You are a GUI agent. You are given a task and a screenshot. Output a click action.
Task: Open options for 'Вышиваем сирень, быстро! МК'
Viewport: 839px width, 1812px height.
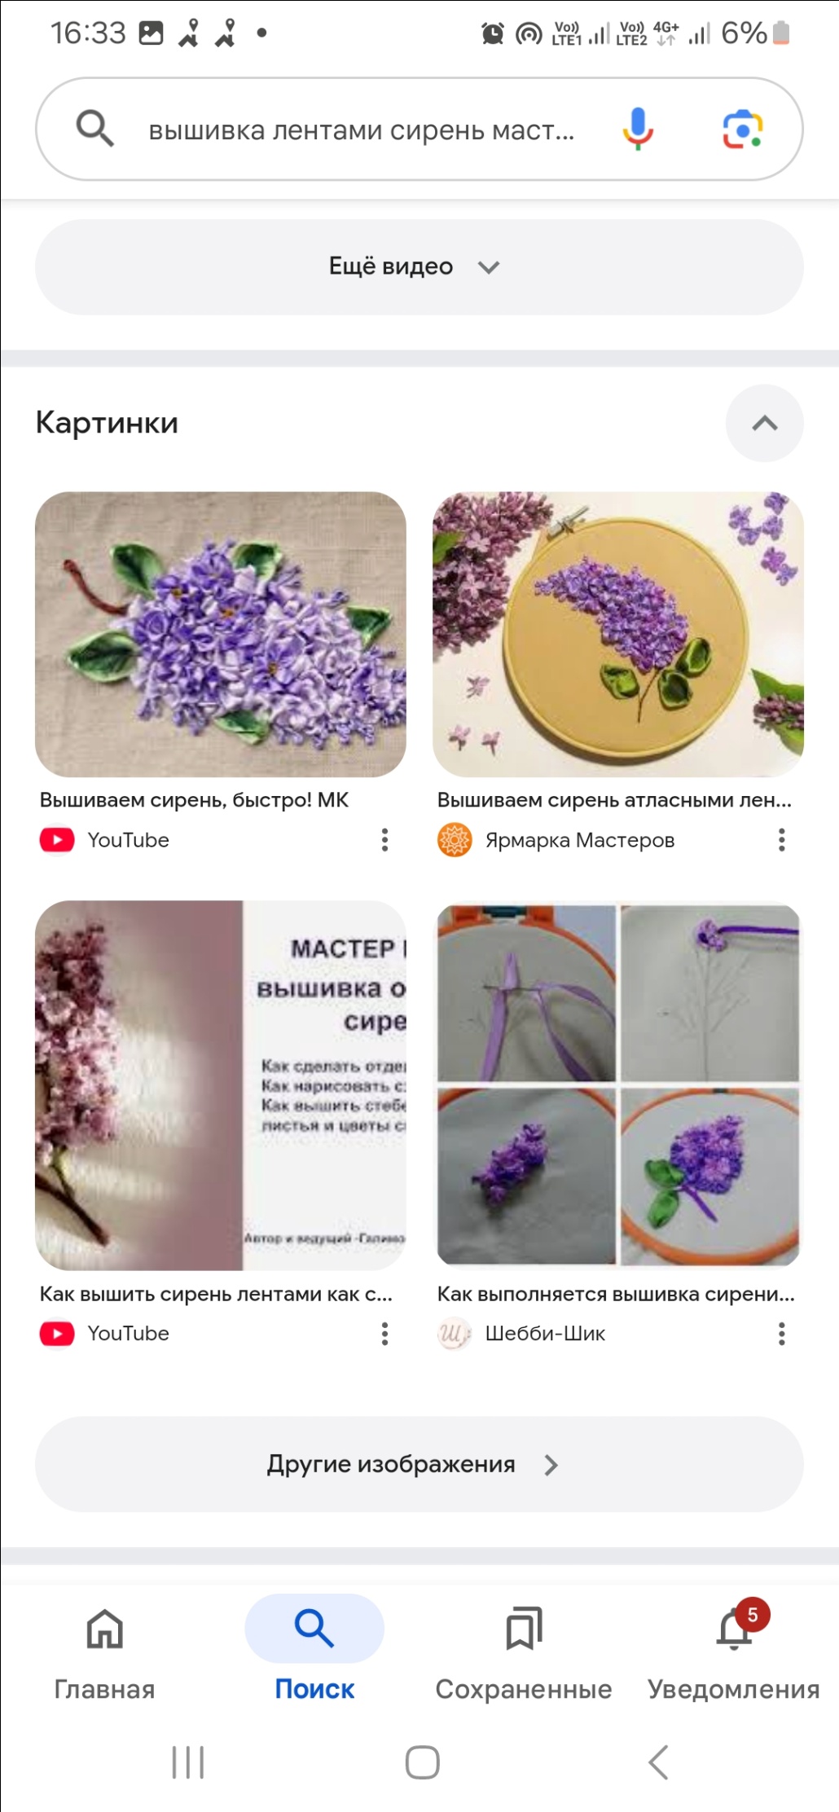click(384, 840)
